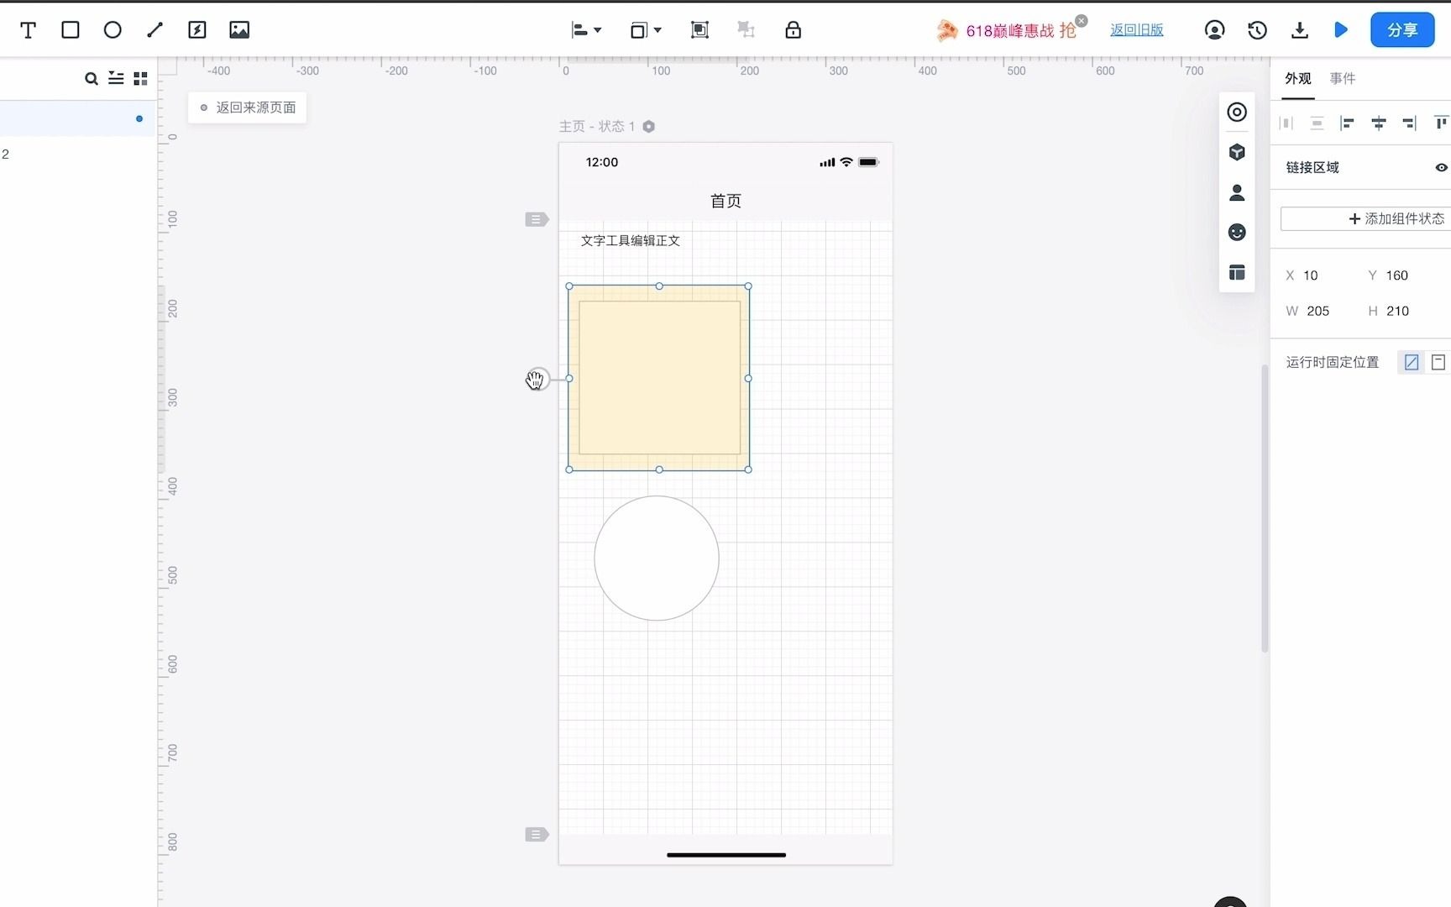This screenshot has height=907, width=1451.
Task: Click the 文字工具编辑正文 text element
Action: 631,241
